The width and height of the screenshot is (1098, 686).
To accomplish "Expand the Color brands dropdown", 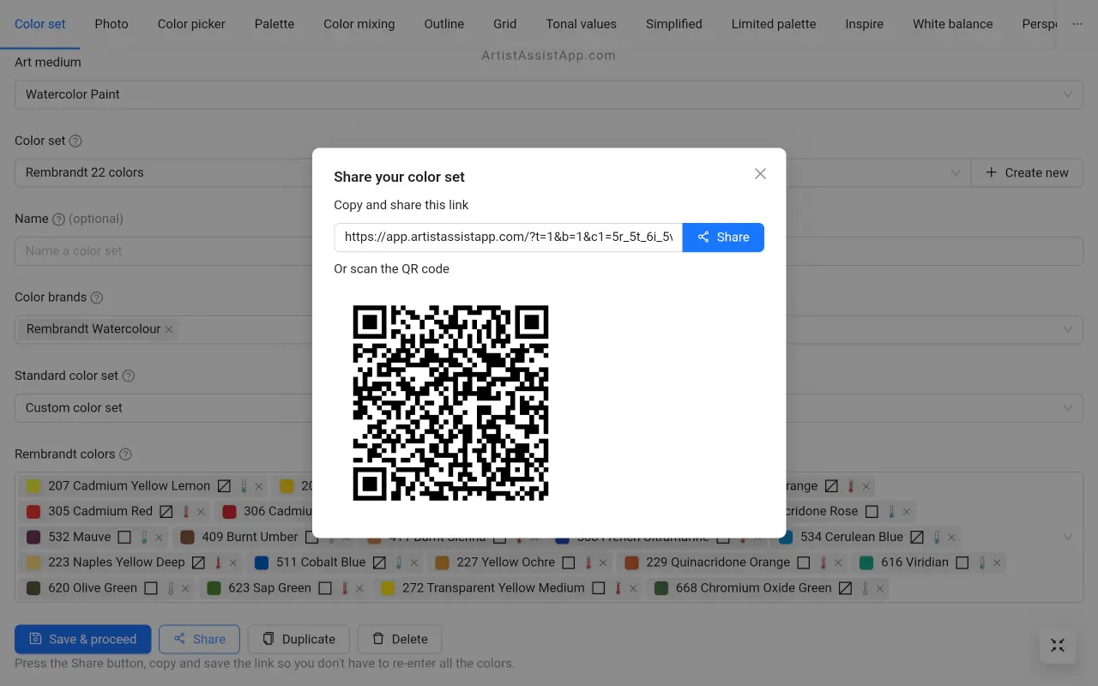I will coord(1068,329).
